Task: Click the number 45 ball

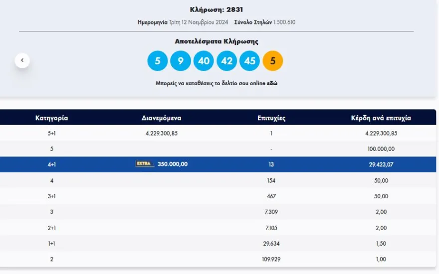Action: [249, 61]
